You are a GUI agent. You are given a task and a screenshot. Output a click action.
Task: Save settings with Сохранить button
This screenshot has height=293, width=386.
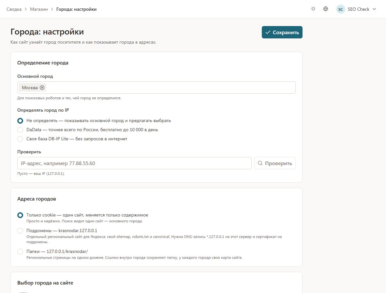282,32
